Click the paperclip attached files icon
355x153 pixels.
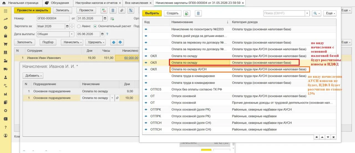(x=121, y=10)
